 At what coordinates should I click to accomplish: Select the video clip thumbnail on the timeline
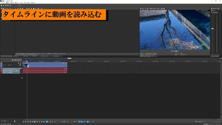coord(25,66)
